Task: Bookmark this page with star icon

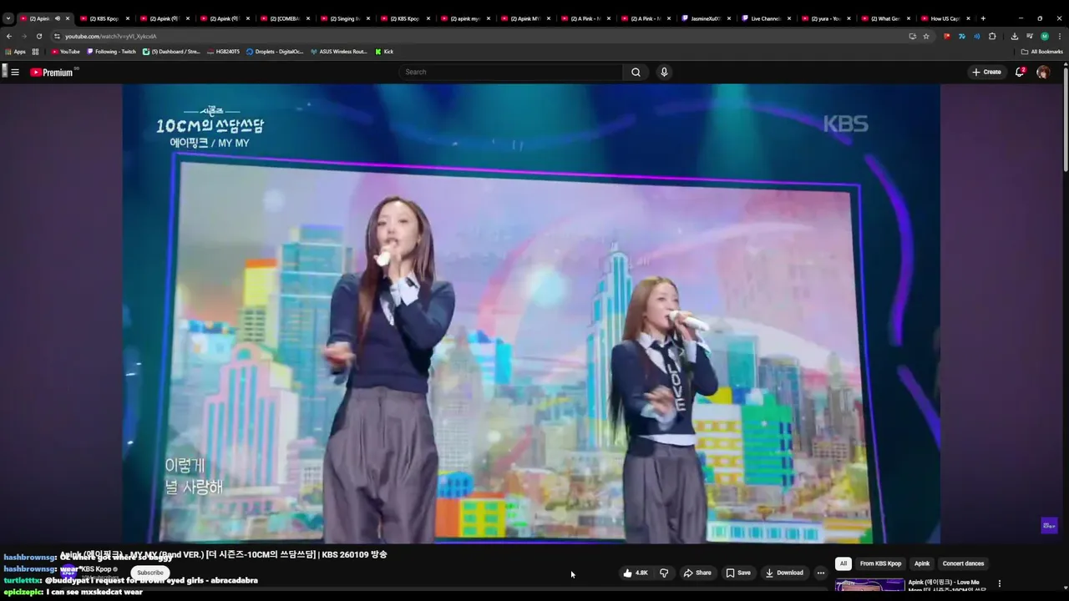Action: [926, 36]
